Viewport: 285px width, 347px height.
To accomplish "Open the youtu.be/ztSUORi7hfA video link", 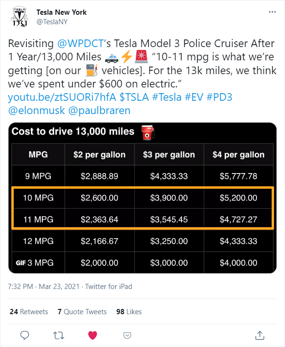I will 62,97.
